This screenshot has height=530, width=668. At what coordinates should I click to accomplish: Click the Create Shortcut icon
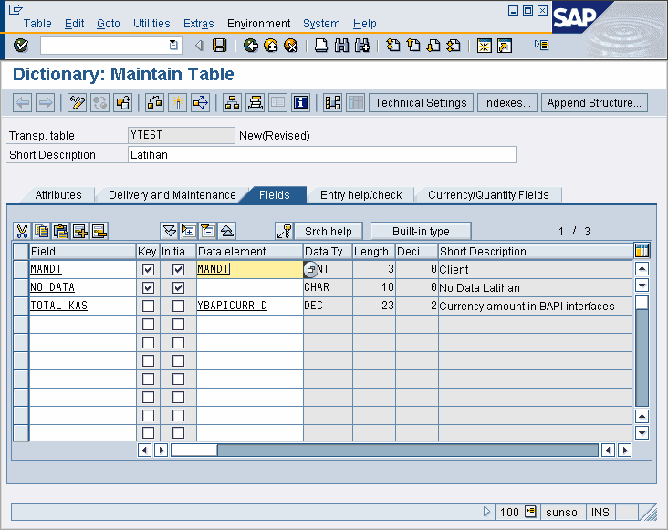[x=505, y=45]
